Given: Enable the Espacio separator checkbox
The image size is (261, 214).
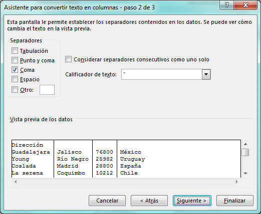Looking at the screenshot, I should (x=15, y=79).
